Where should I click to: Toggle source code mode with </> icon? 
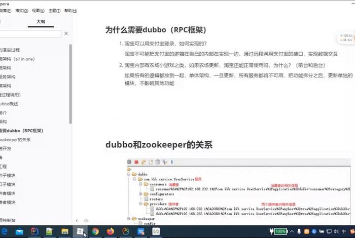86,221
